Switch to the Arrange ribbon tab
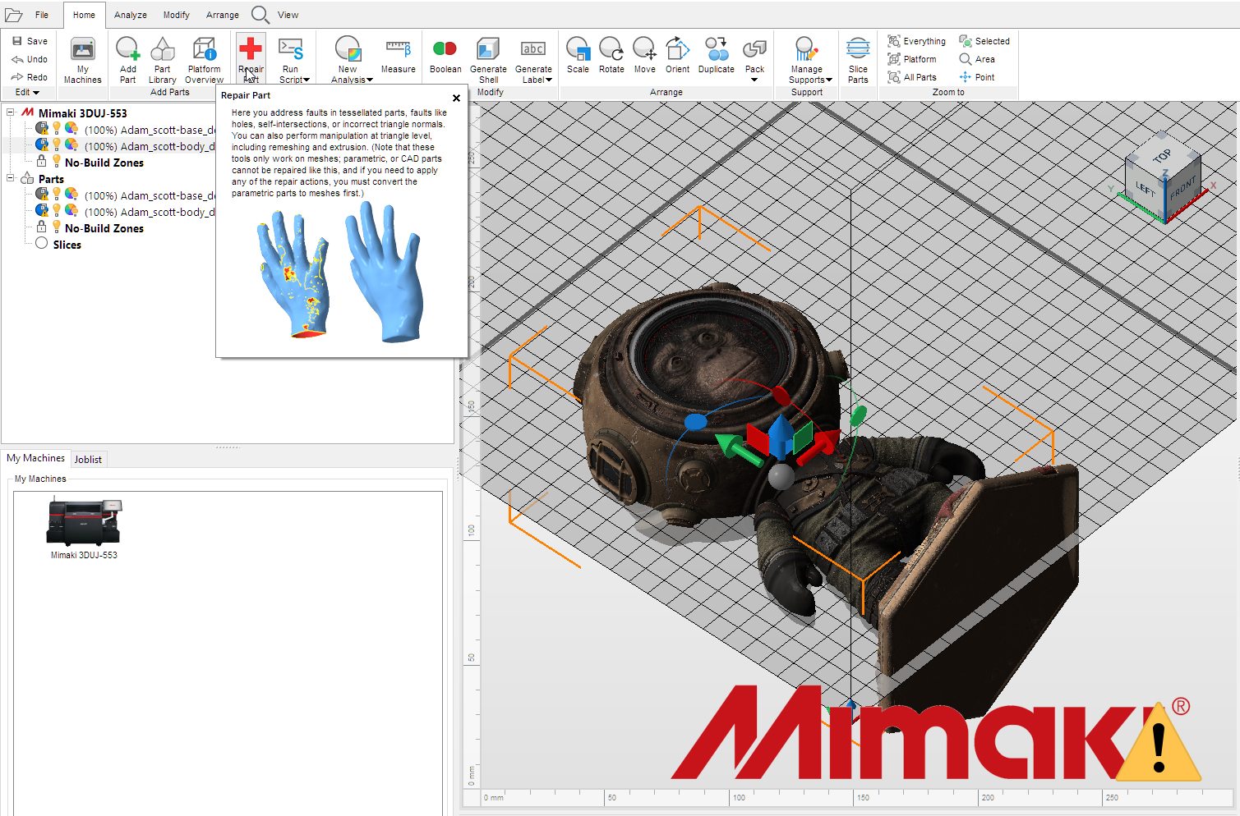This screenshot has height=816, width=1240. [223, 15]
